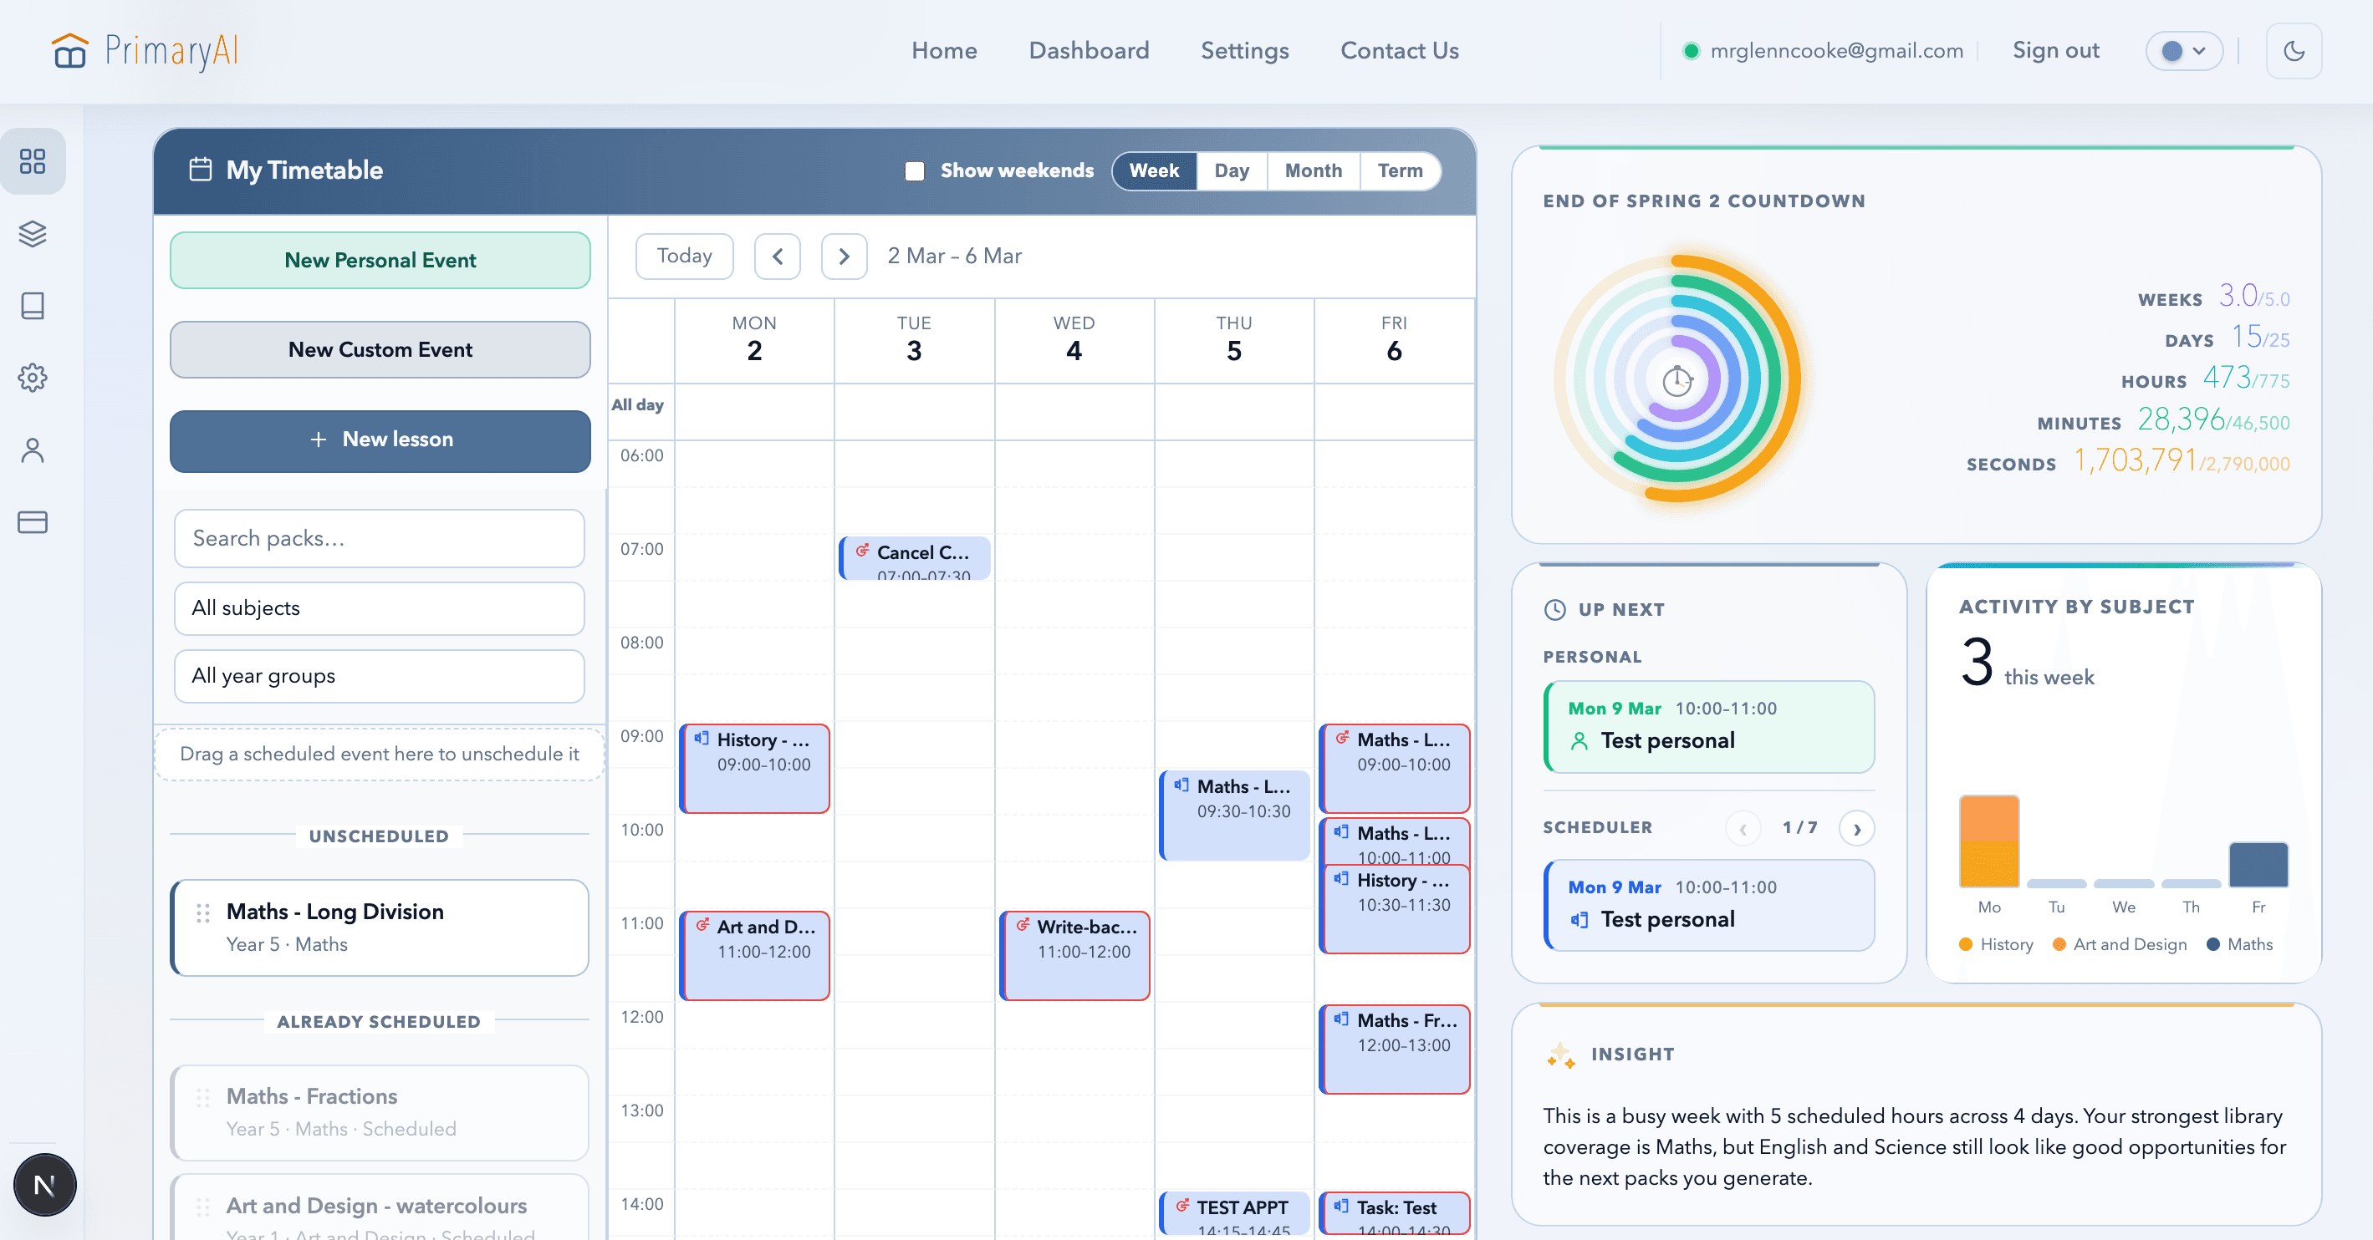Advance scheduler pagination with next arrow
The image size is (2373, 1240).
pyautogui.click(x=1857, y=827)
